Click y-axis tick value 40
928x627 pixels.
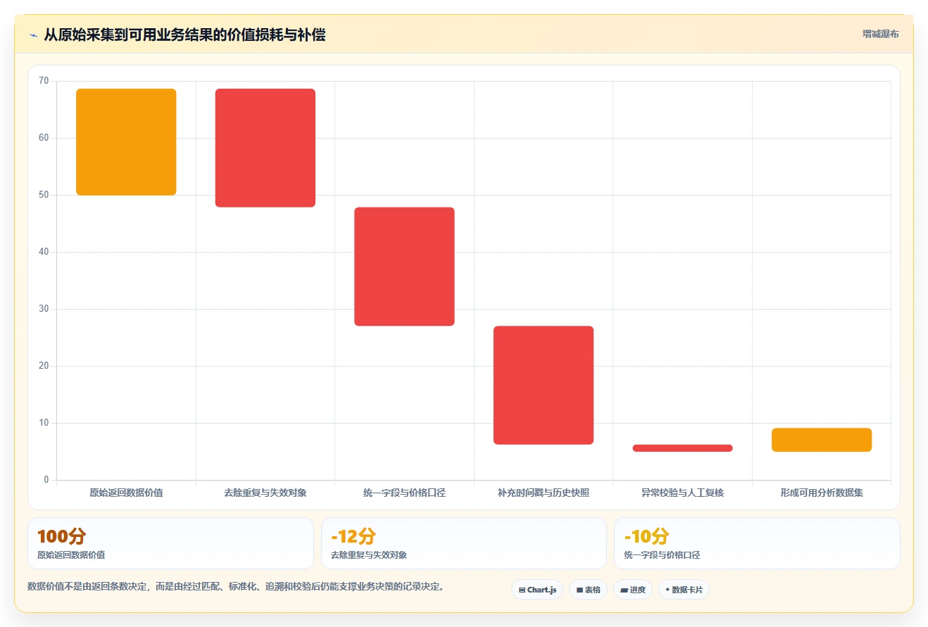[44, 252]
